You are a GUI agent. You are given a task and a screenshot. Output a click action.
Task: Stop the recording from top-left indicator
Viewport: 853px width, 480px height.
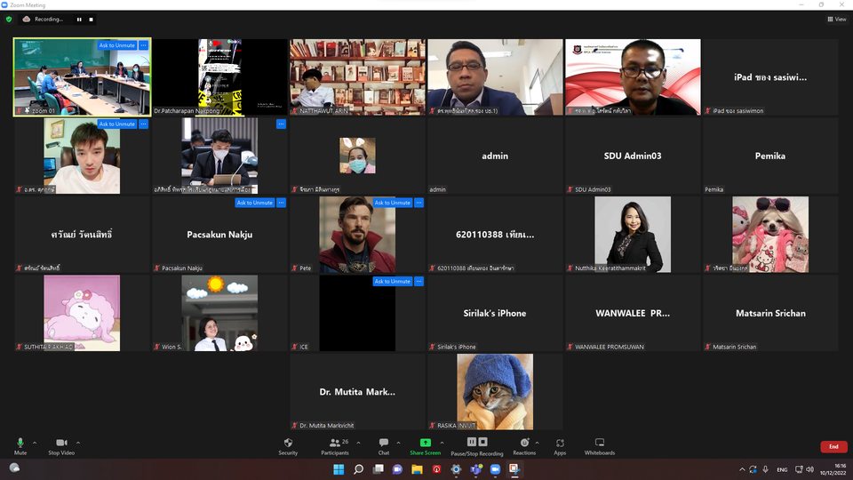pos(91,19)
